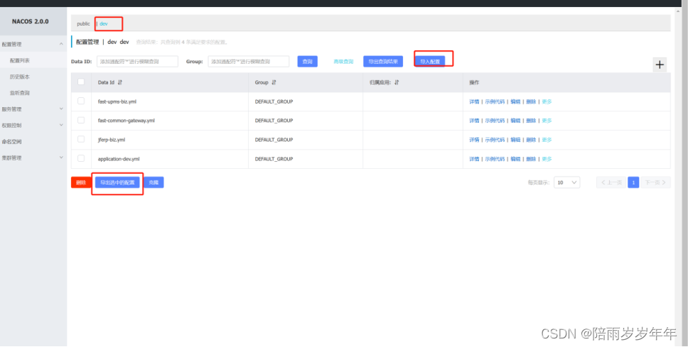Focus the Data ID search field

137,61
